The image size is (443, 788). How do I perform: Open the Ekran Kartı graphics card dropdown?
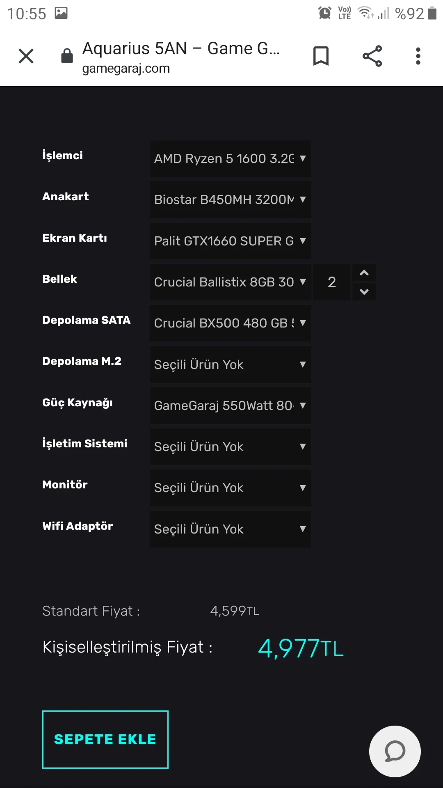tap(230, 241)
